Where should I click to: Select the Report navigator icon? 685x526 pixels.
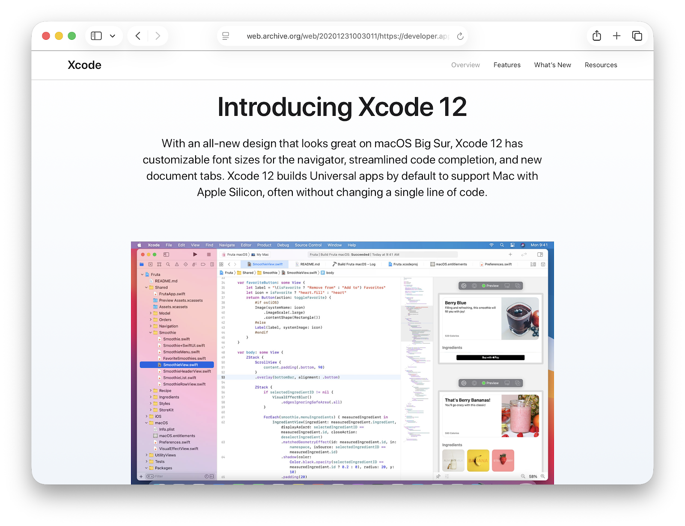tap(212, 264)
